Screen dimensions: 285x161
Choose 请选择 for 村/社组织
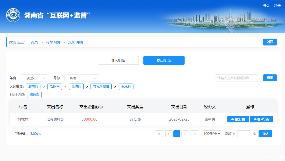[34, 95]
